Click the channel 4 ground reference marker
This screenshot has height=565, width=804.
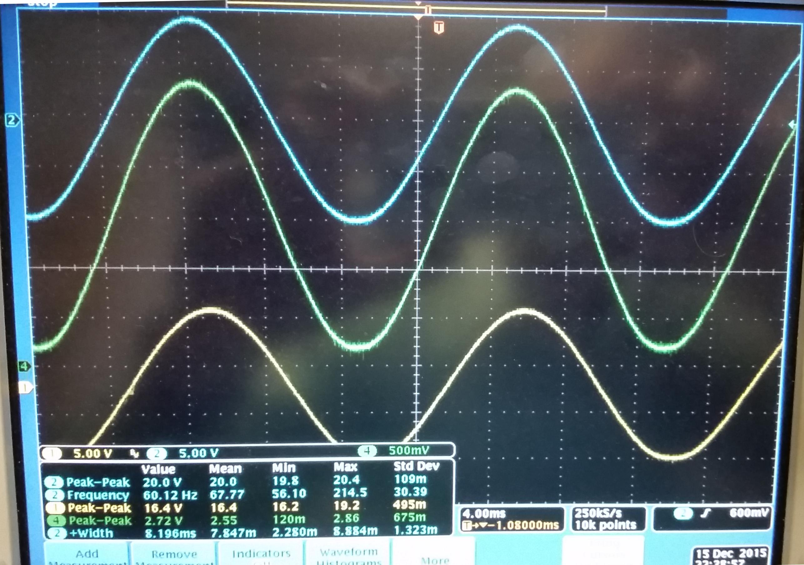coord(24,367)
